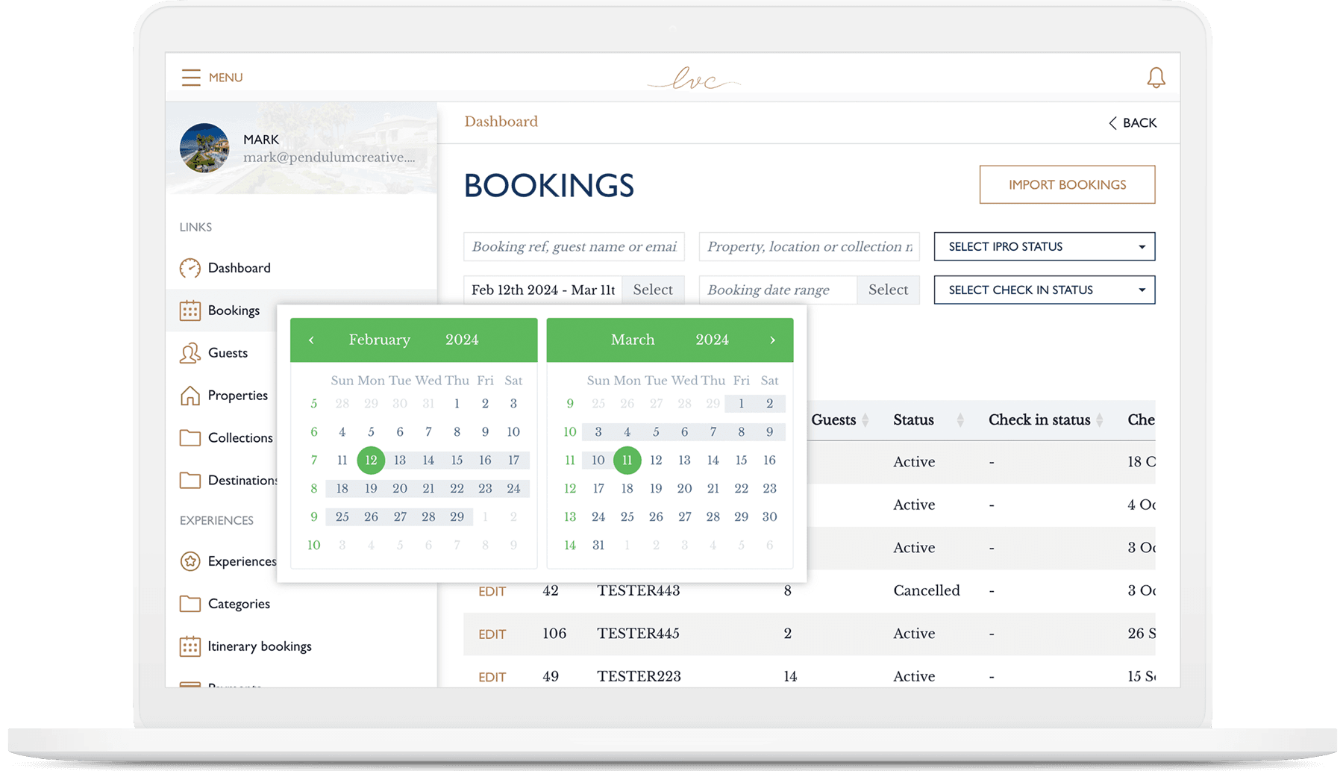
Task: Select the Experiences star icon
Action: [x=191, y=561]
